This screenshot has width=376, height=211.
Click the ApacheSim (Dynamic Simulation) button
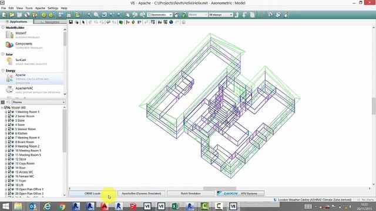point(142,193)
